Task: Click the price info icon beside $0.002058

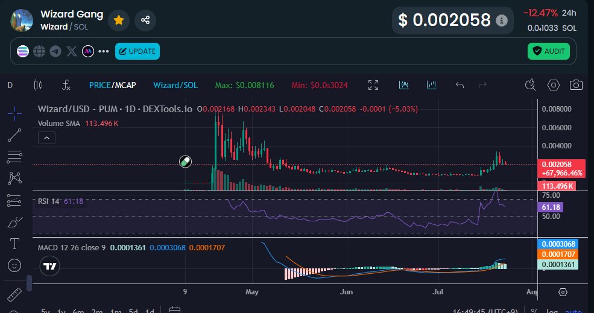Action: (x=502, y=21)
